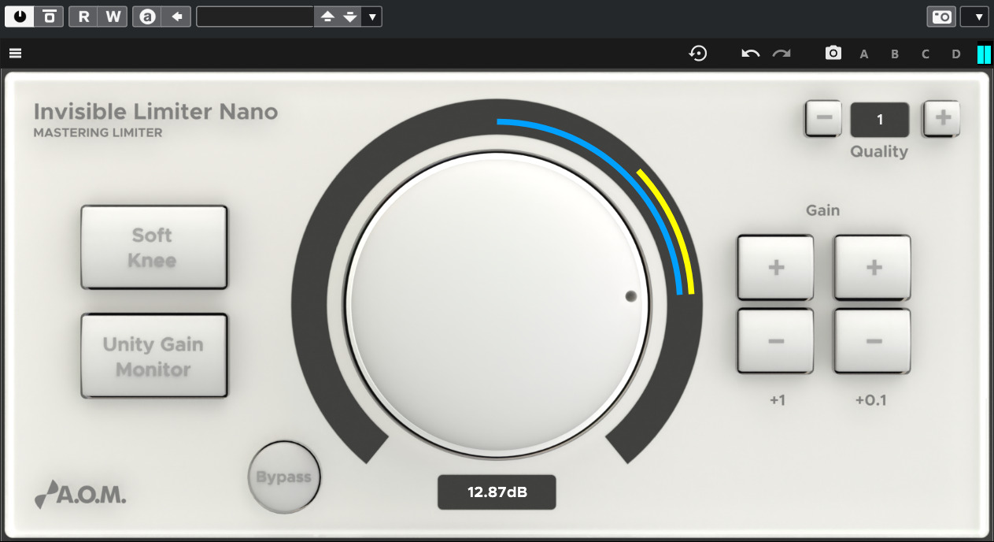
Task: Open the plugin functions dropdown at top right
Action: [x=975, y=17]
